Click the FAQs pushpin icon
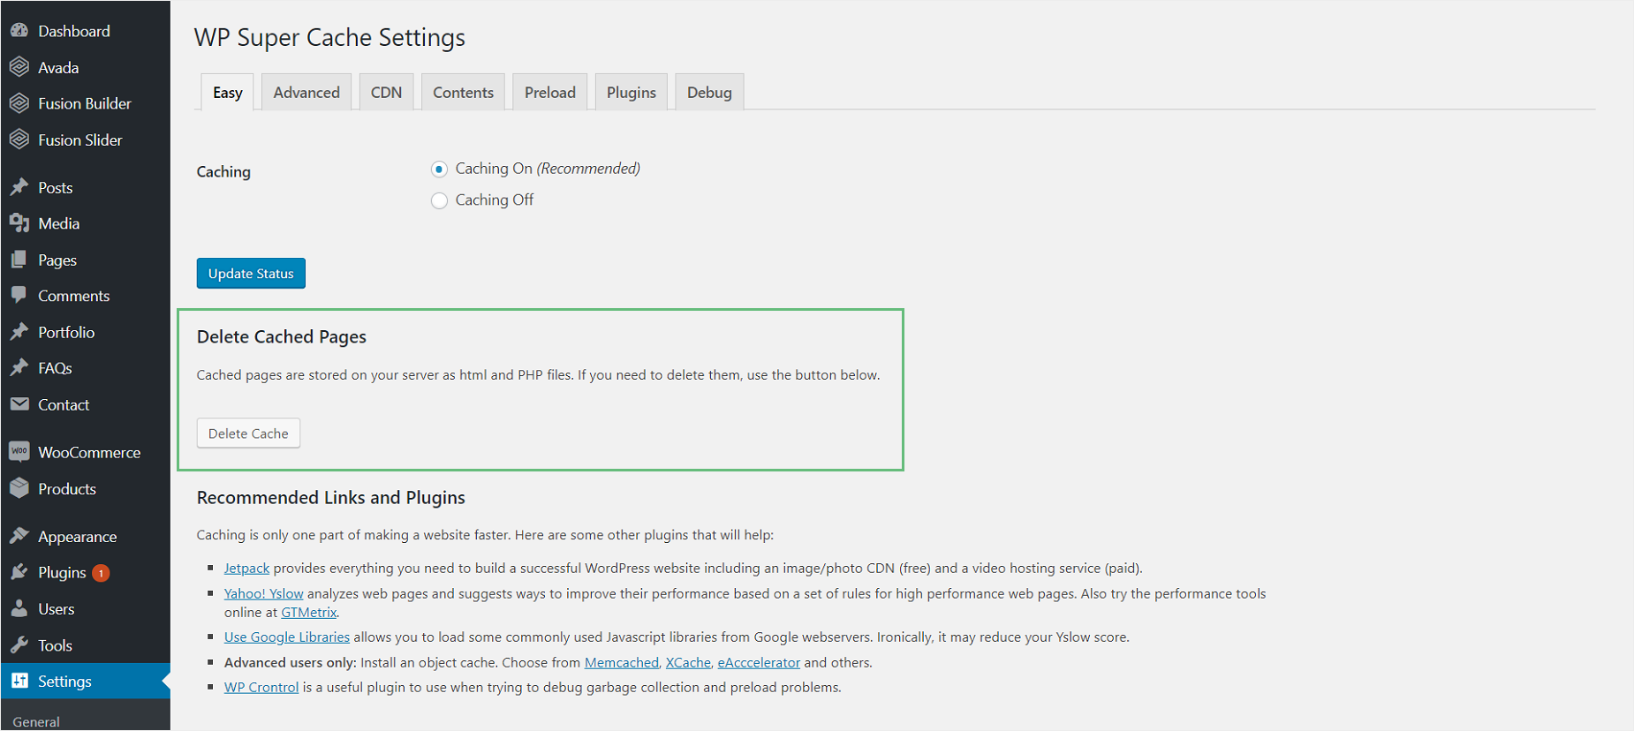This screenshot has width=1634, height=731. 19,368
